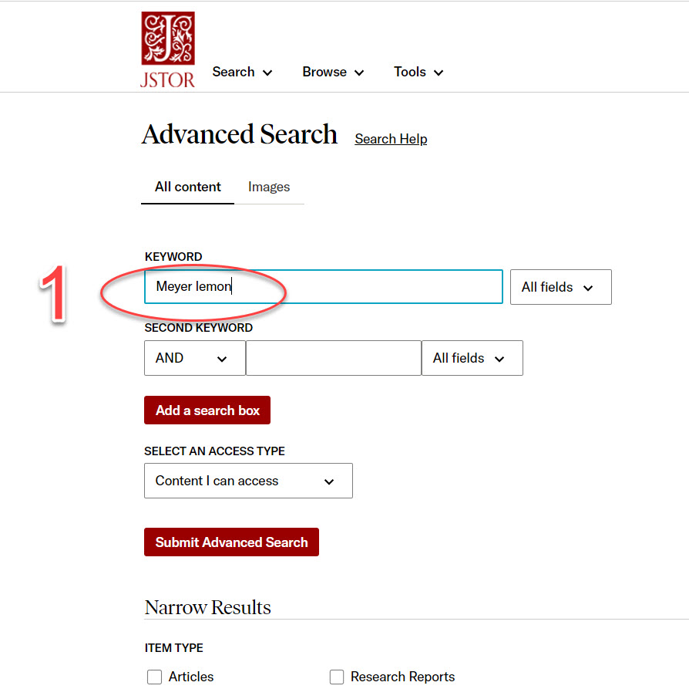Click the Add a search box button

207,410
